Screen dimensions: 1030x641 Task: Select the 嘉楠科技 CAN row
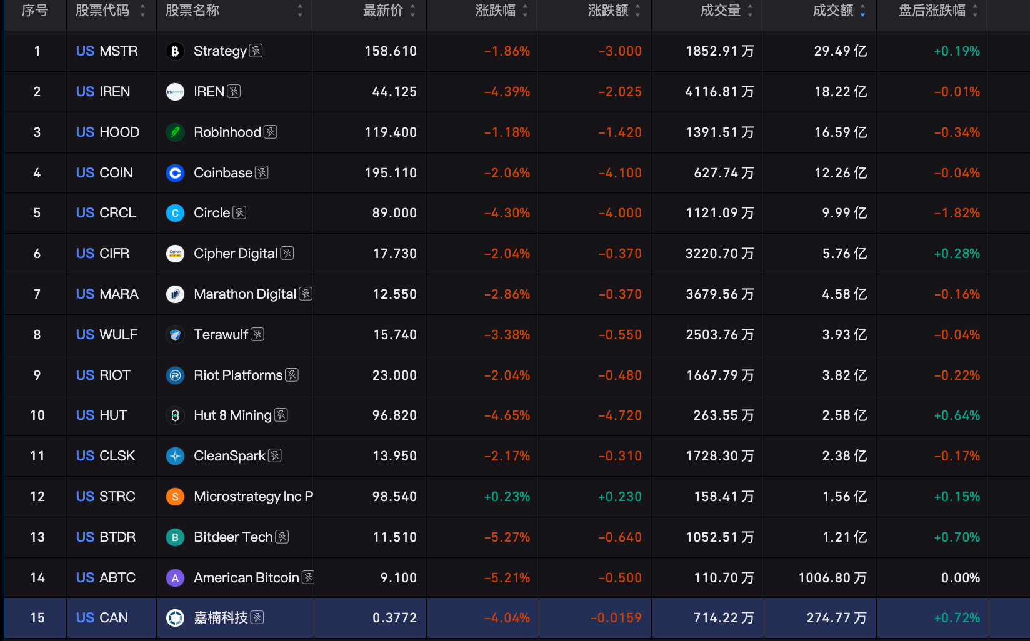pyautogui.click(x=516, y=618)
